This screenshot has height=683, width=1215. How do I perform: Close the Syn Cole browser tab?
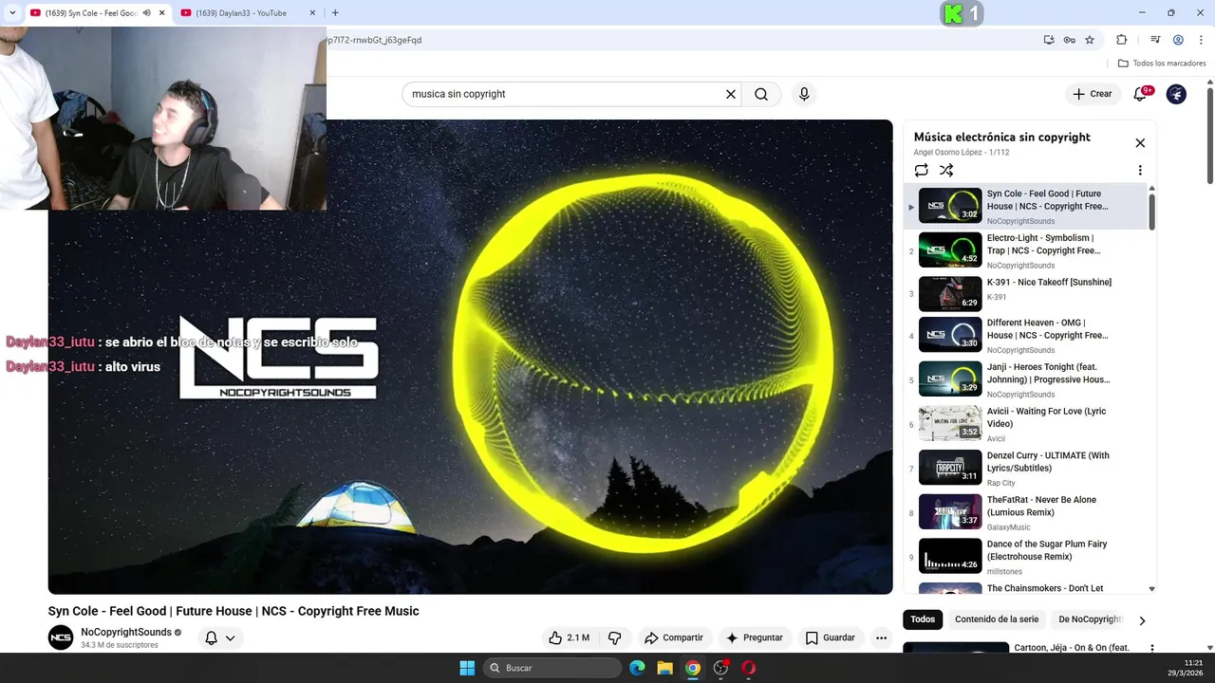point(161,12)
